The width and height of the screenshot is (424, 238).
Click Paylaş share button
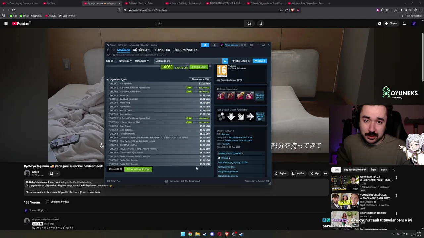click(x=281, y=173)
